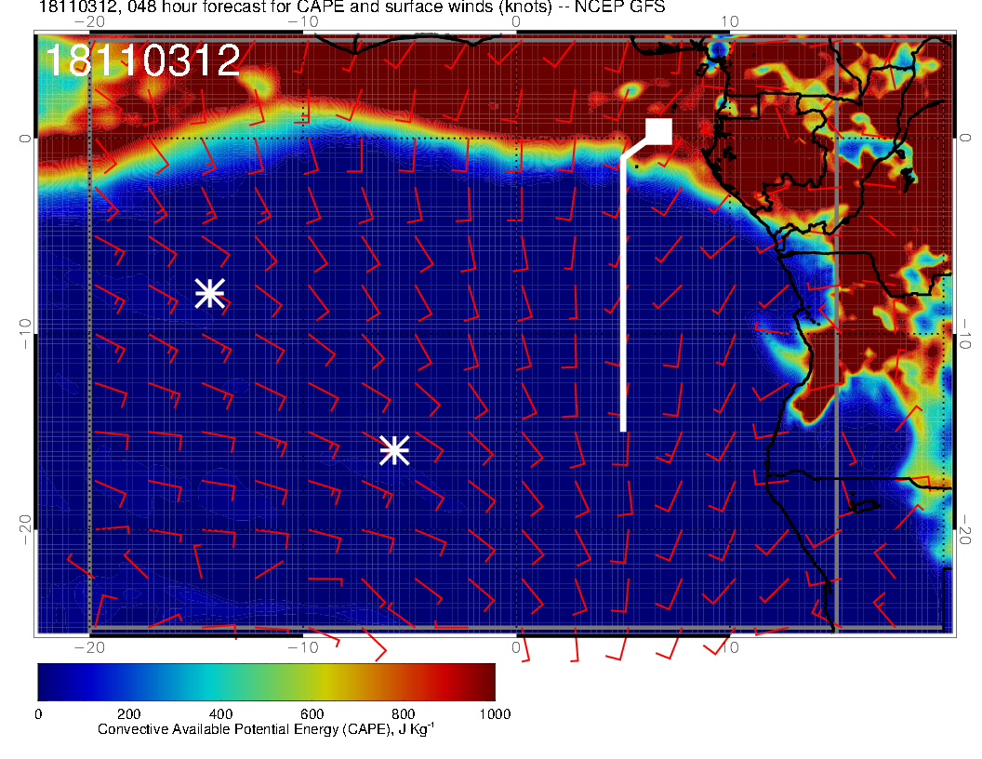The width and height of the screenshot is (982, 759).
Task: Click the large white 18110312 timestamp overlay
Action: coord(142,61)
